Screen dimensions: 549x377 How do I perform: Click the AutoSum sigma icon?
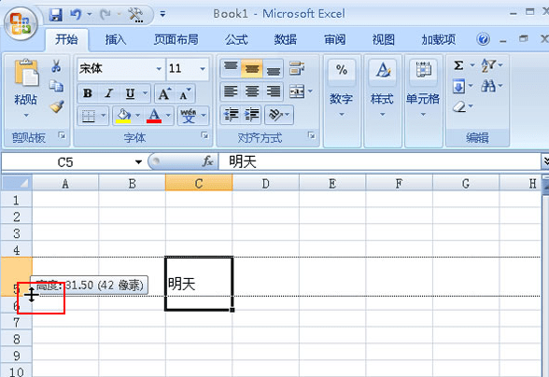pos(458,65)
